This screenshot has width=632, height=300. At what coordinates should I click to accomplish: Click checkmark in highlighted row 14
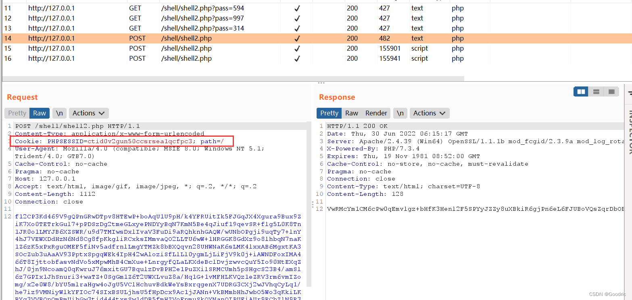pyautogui.click(x=297, y=38)
